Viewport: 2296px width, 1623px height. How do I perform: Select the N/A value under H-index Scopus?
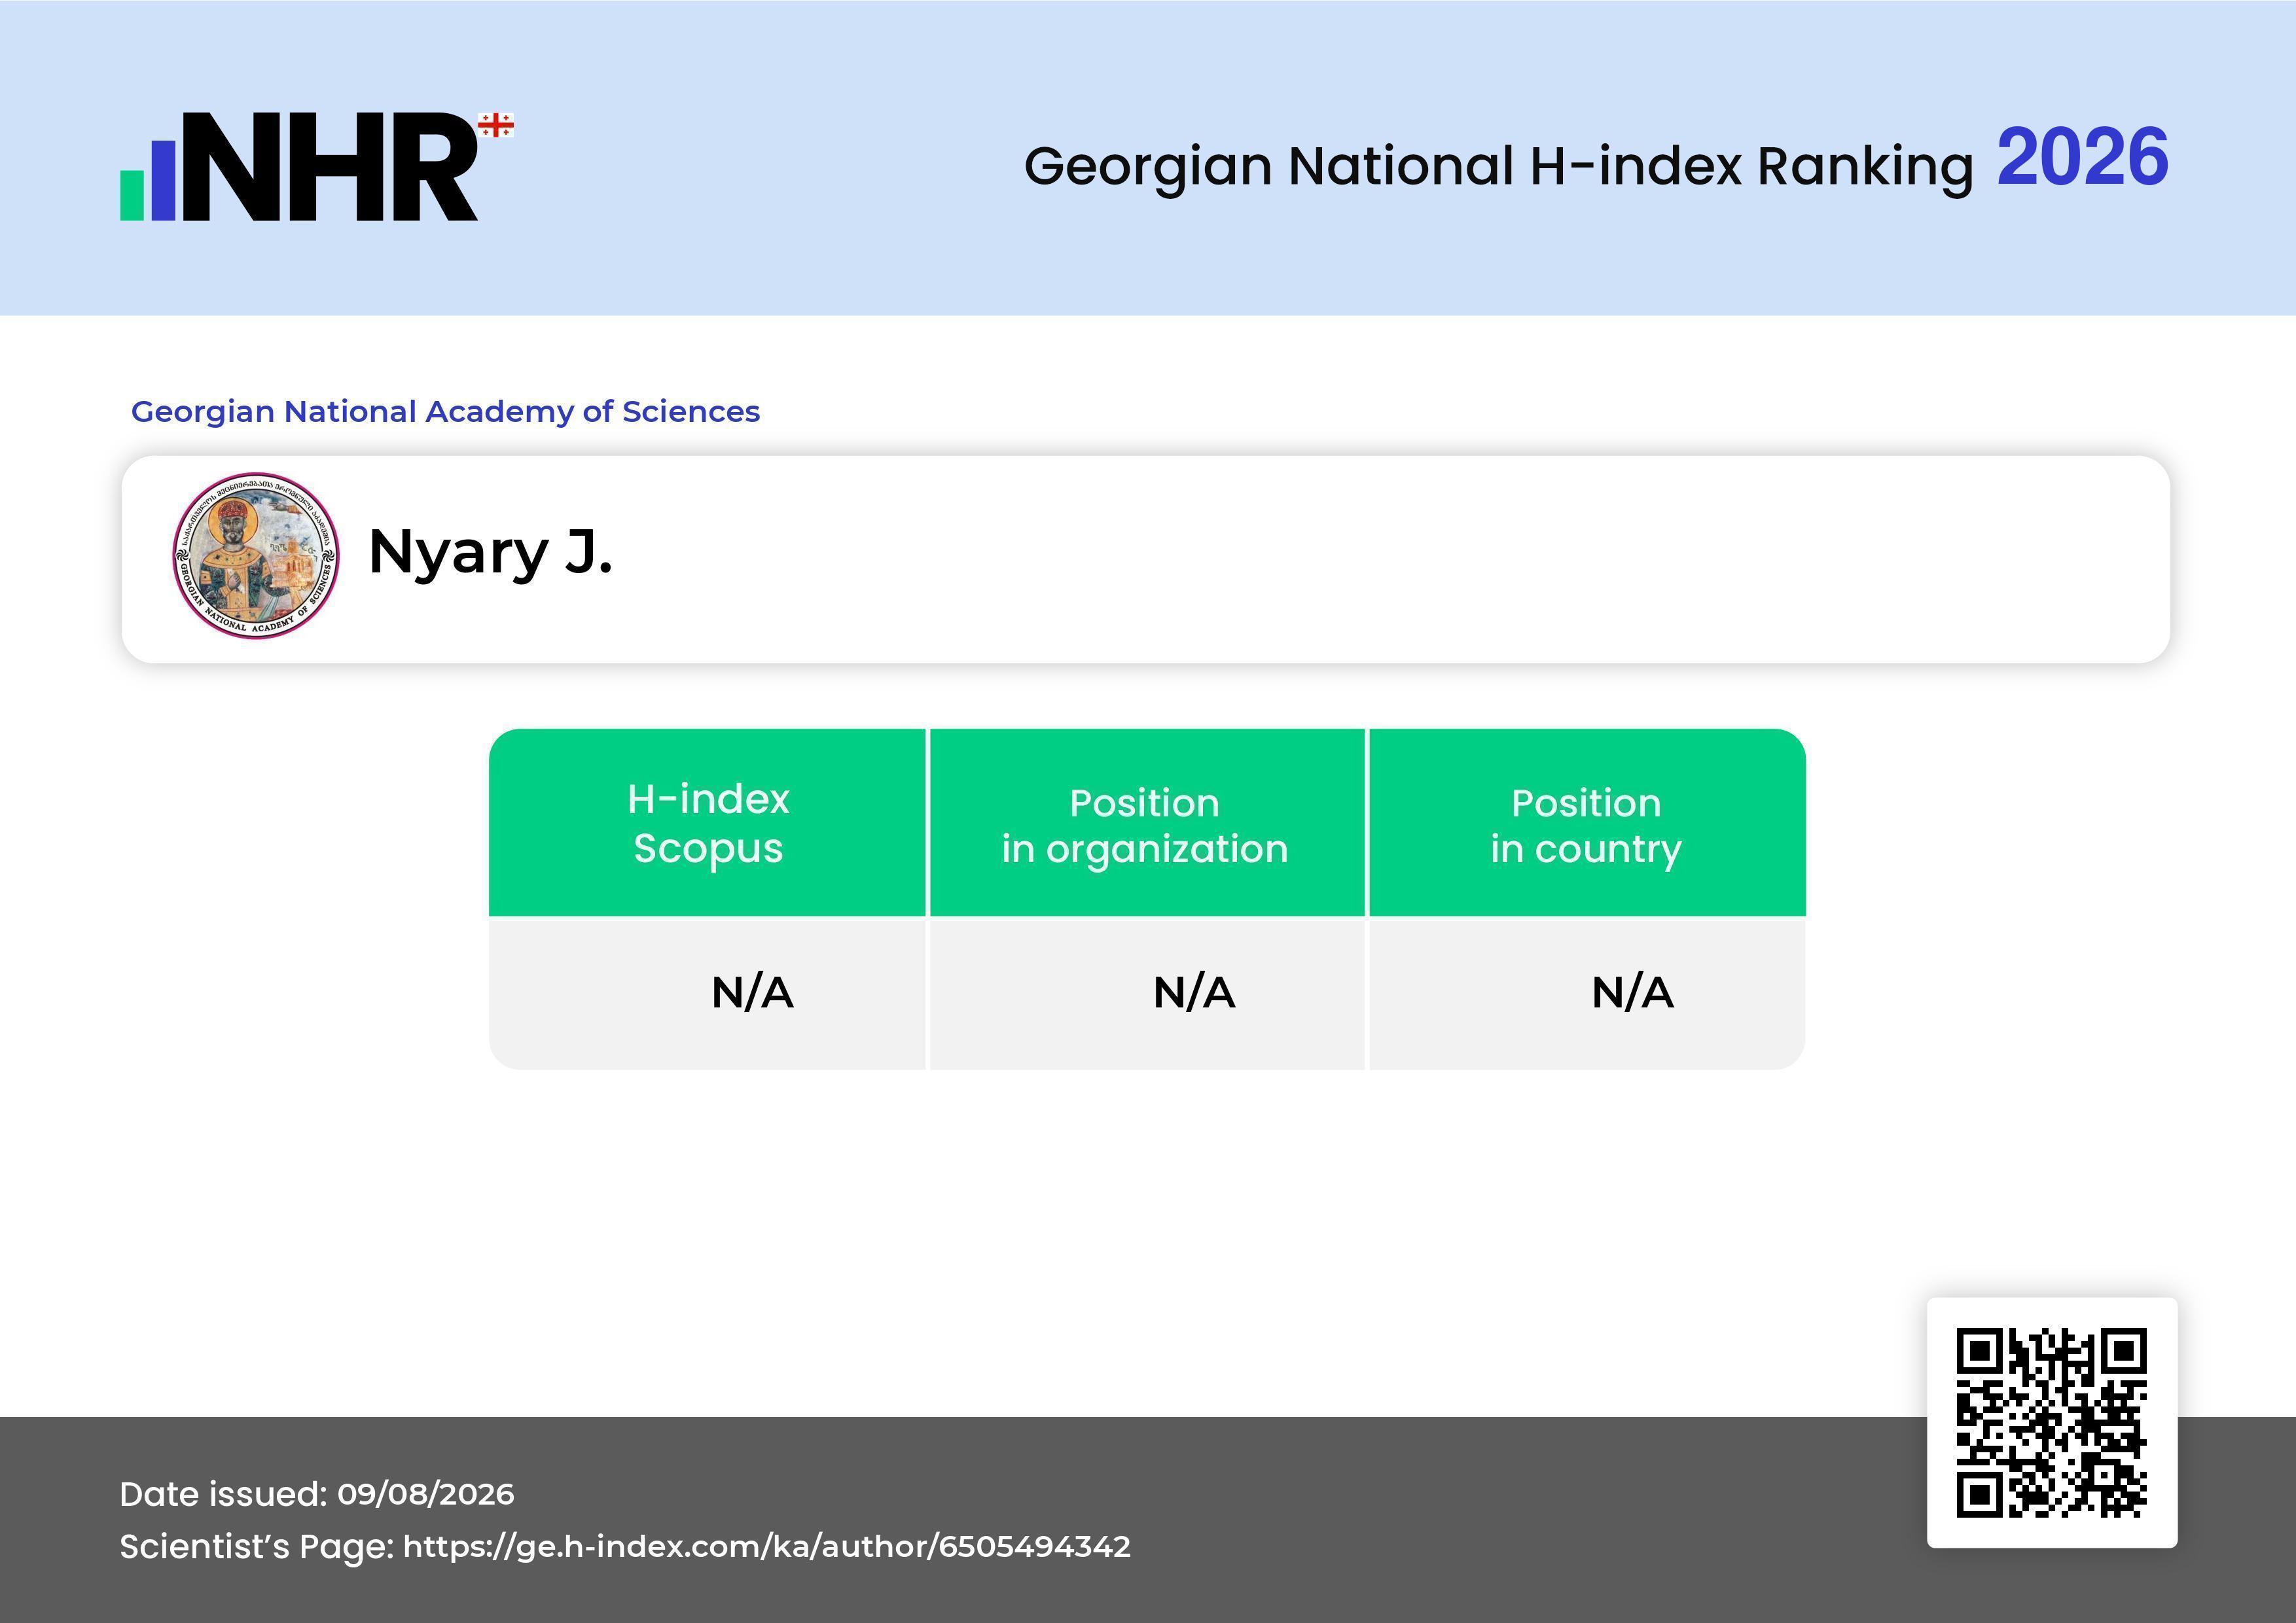(x=752, y=992)
